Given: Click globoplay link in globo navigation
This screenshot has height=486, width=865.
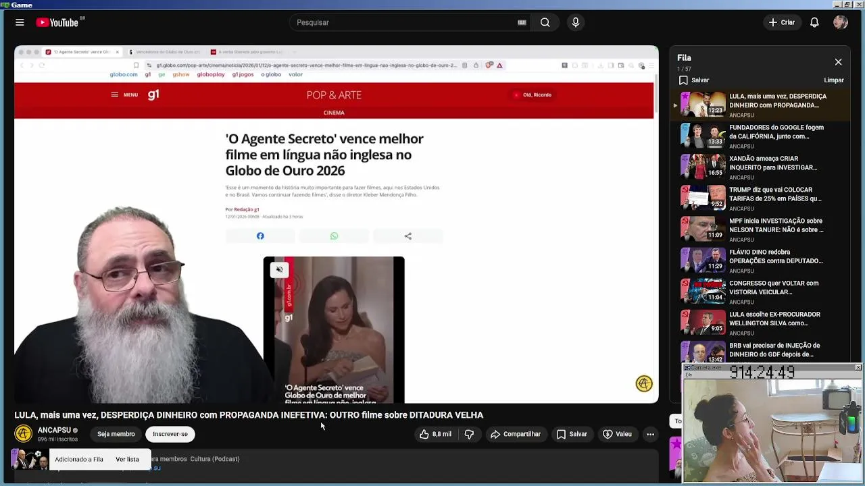Looking at the screenshot, I should [x=211, y=75].
